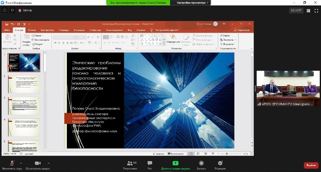Click the PowerPoint zoom slider
Image resolution: width=321 pixels, height=172 pixels.
(x=227, y=154)
